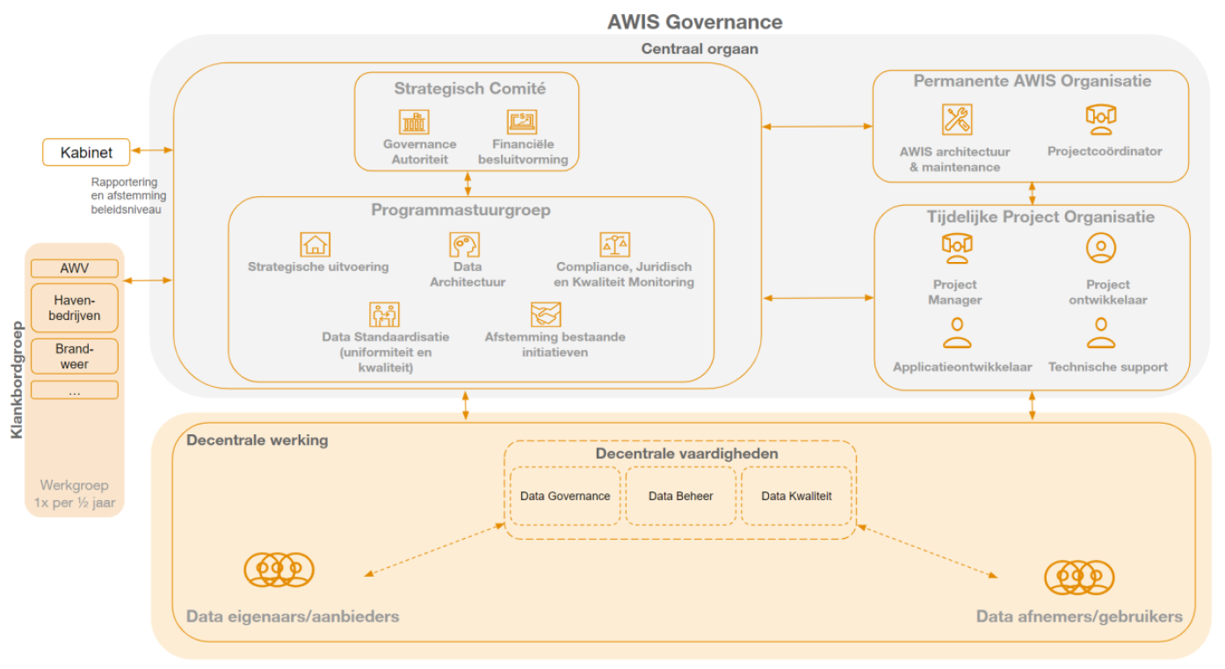Select the Applicatieontwikkelaar person icon
This screenshot has width=1225, height=669.
[x=957, y=333]
